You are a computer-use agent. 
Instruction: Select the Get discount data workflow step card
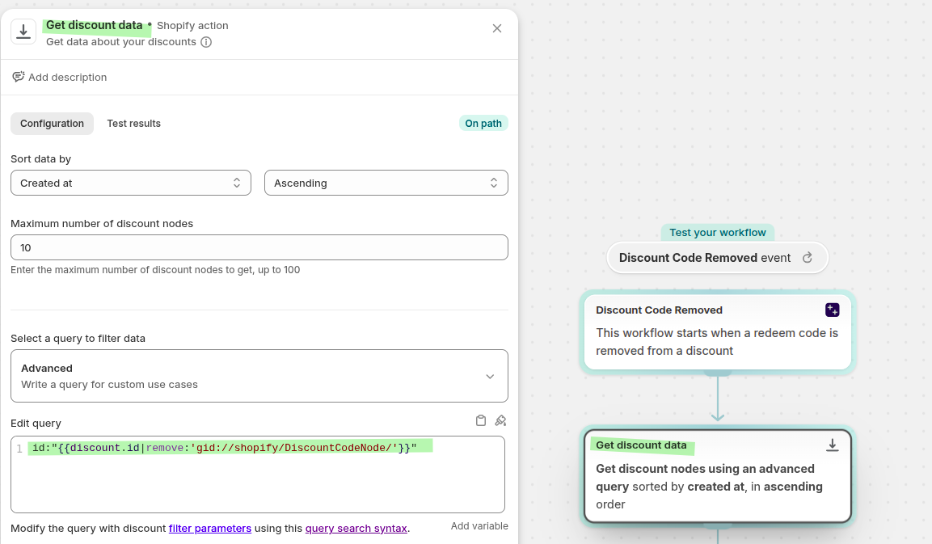(x=718, y=477)
